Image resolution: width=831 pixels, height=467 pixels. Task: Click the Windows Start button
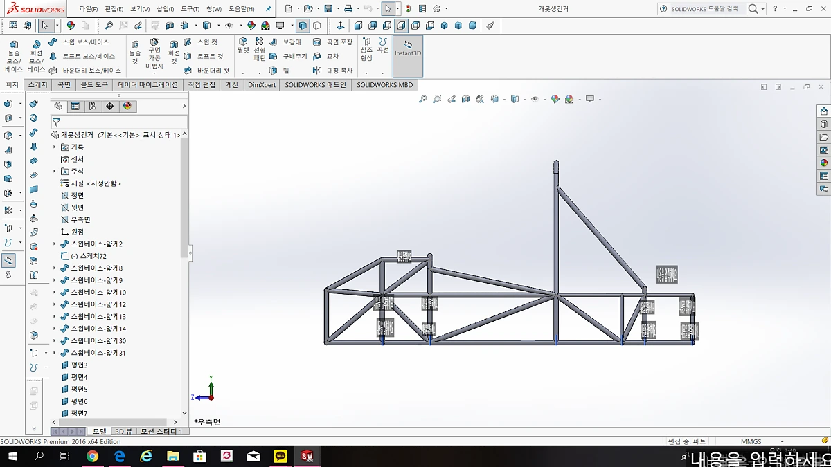[x=12, y=456]
